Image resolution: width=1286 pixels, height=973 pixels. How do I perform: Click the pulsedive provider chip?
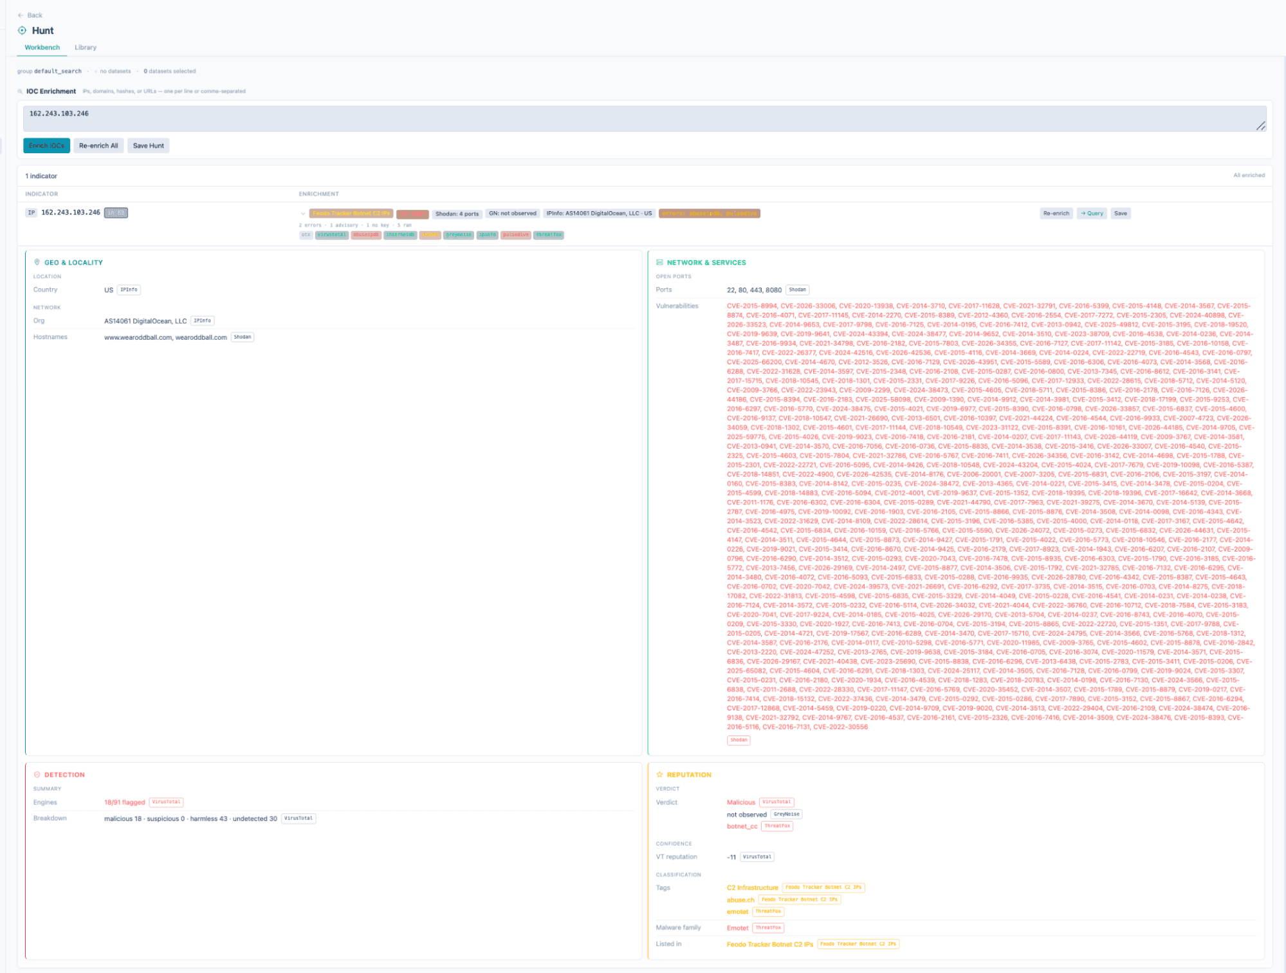pos(516,235)
